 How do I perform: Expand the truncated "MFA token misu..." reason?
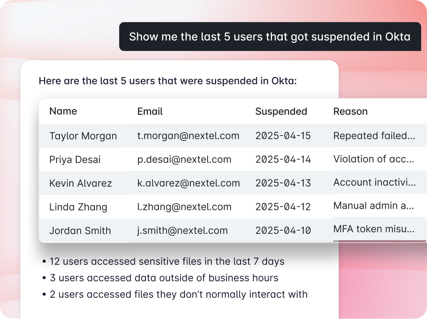[374, 229]
